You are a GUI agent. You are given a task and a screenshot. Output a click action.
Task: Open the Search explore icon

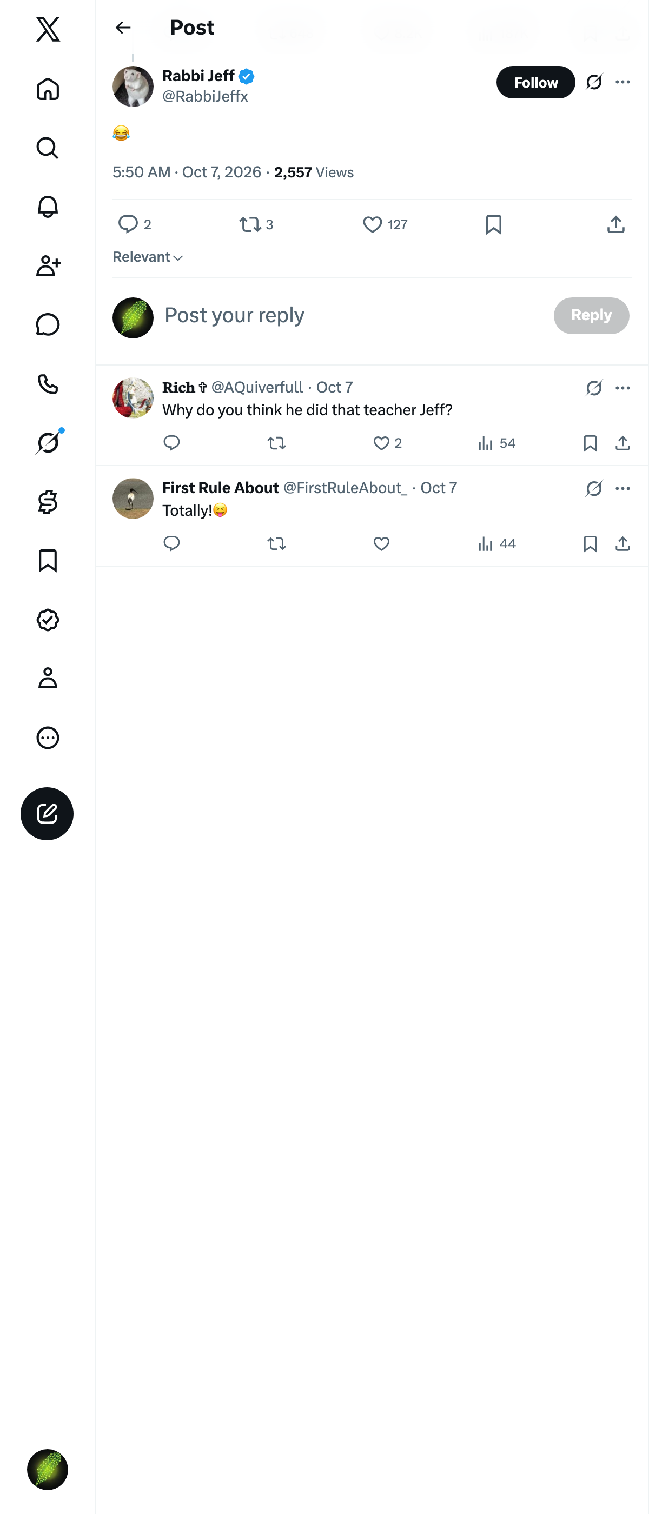point(48,148)
